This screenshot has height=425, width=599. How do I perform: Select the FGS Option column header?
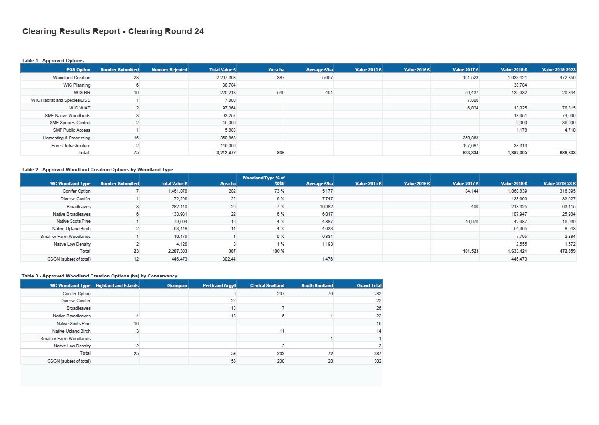tap(78, 70)
